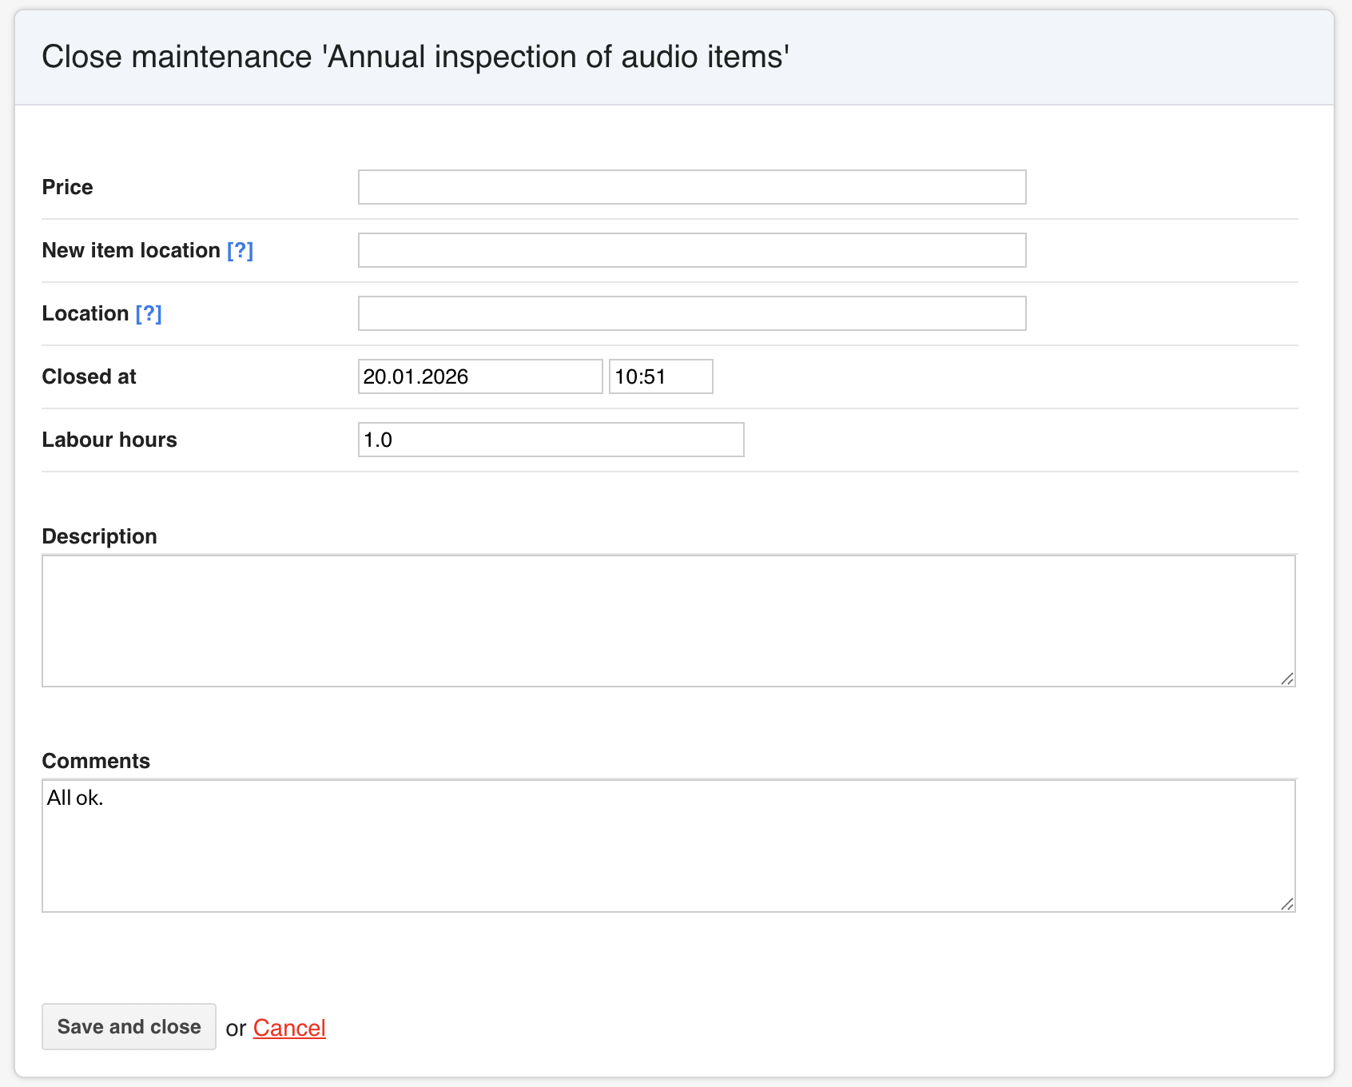This screenshot has width=1352, height=1087.
Task: Edit the Closed at time field
Action: pyautogui.click(x=660, y=376)
